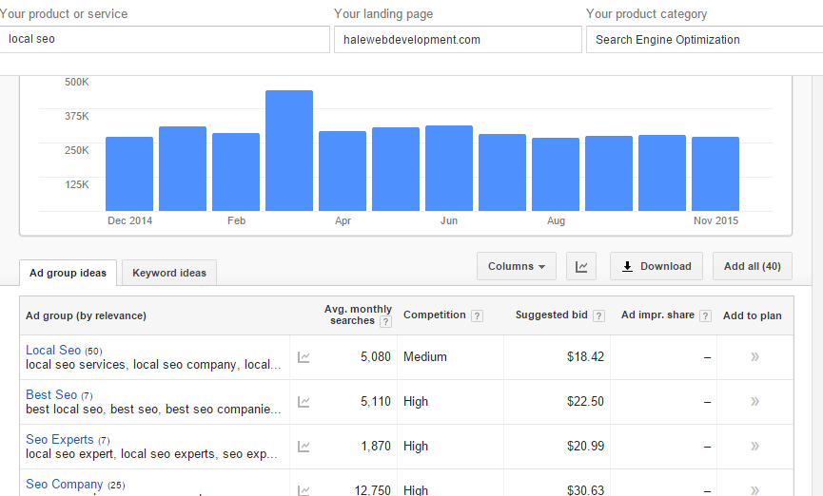The width and height of the screenshot is (823, 496).
Task: Switch to the Keyword ideas tab
Action: pyautogui.click(x=169, y=274)
